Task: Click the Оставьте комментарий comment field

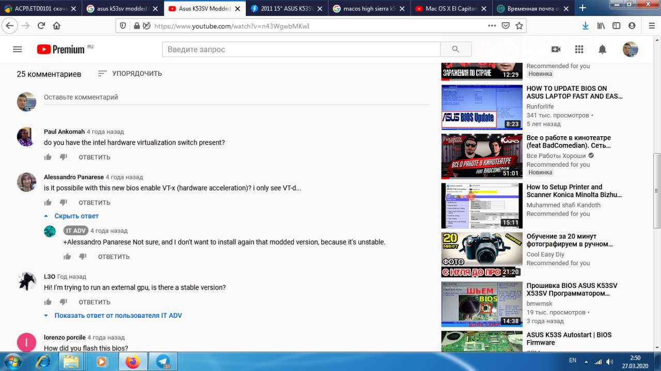Action: pyautogui.click(x=237, y=98)
